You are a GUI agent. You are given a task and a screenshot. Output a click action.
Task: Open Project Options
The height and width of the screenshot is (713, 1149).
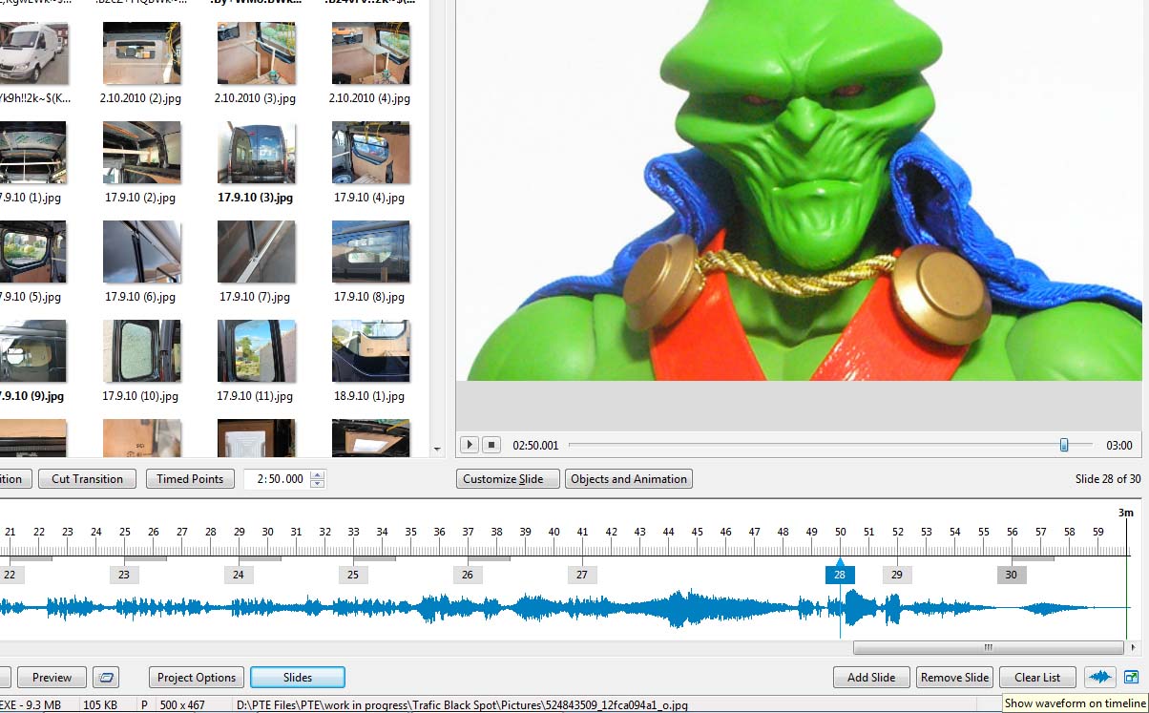[197, 678]
